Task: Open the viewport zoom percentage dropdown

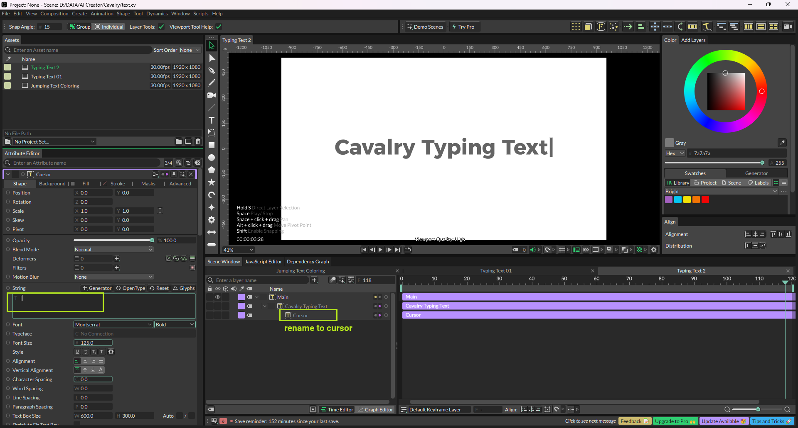Action: coord(239,250)
